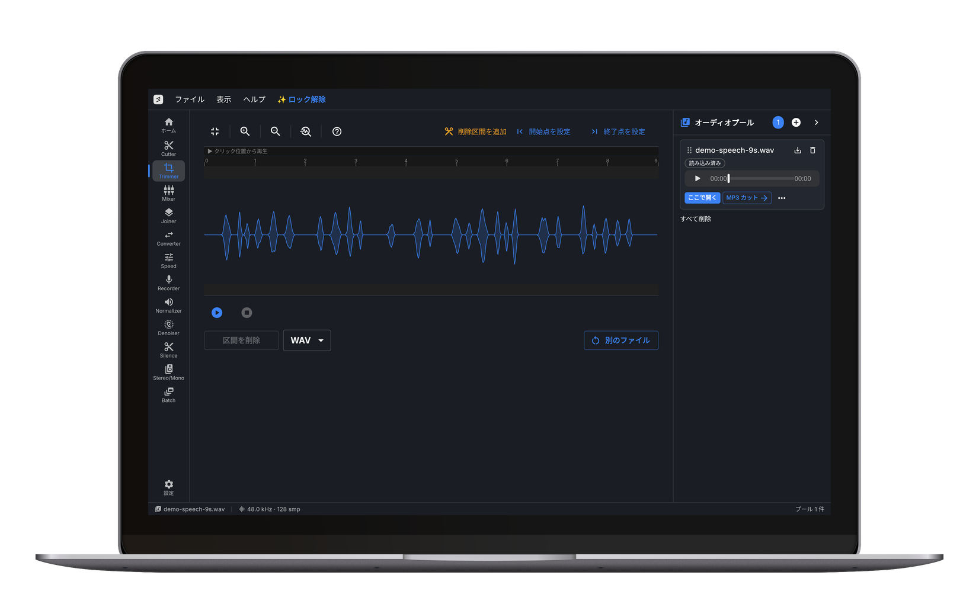
Task: Zoom out of the waveform
Action: click(275, 131)
